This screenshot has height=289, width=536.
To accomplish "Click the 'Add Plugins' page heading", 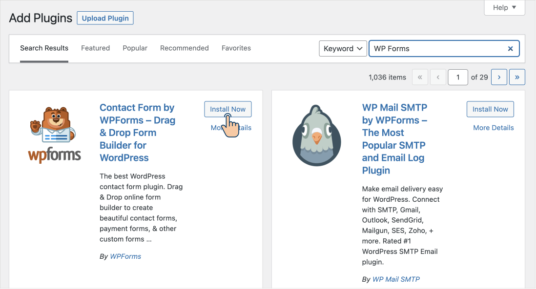I will pyautogui.click(x=41, y=18).
